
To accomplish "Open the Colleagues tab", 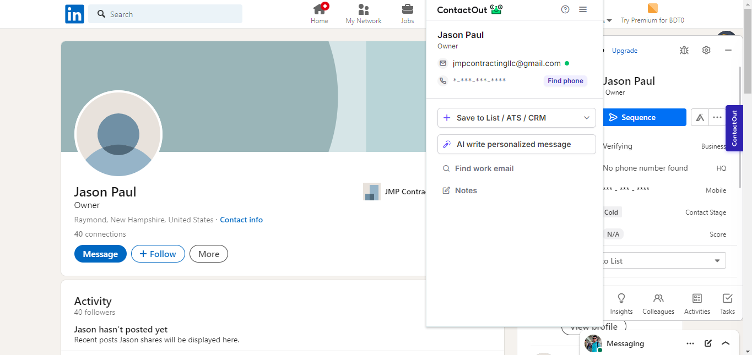I will (x=658, y=304).
